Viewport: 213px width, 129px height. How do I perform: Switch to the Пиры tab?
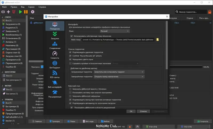[x=71, y=121]
